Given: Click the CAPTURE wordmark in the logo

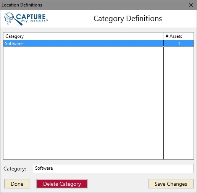Looking at the screenshot, I should pyautogui.click(x=31, y=17).
